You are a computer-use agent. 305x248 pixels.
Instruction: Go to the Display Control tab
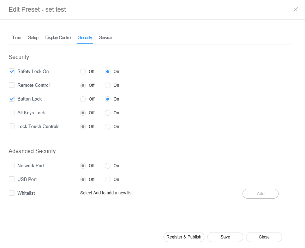pos(58,38)
